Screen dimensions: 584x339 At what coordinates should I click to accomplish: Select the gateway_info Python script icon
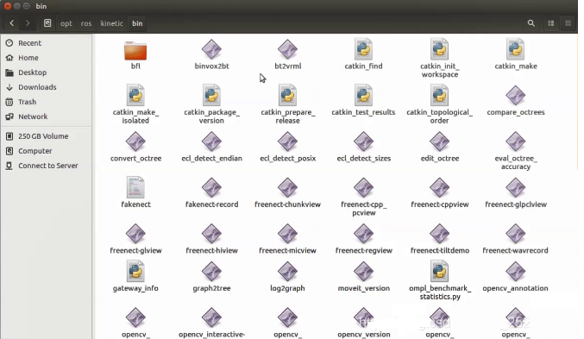[x=135, y=271]
